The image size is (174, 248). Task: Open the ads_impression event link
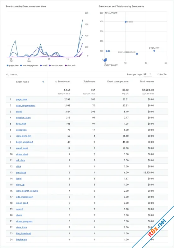(x=25, y=197)
